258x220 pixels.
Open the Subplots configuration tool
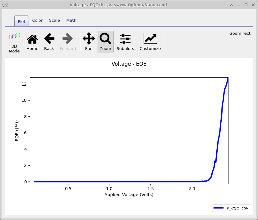click(125, 41)
